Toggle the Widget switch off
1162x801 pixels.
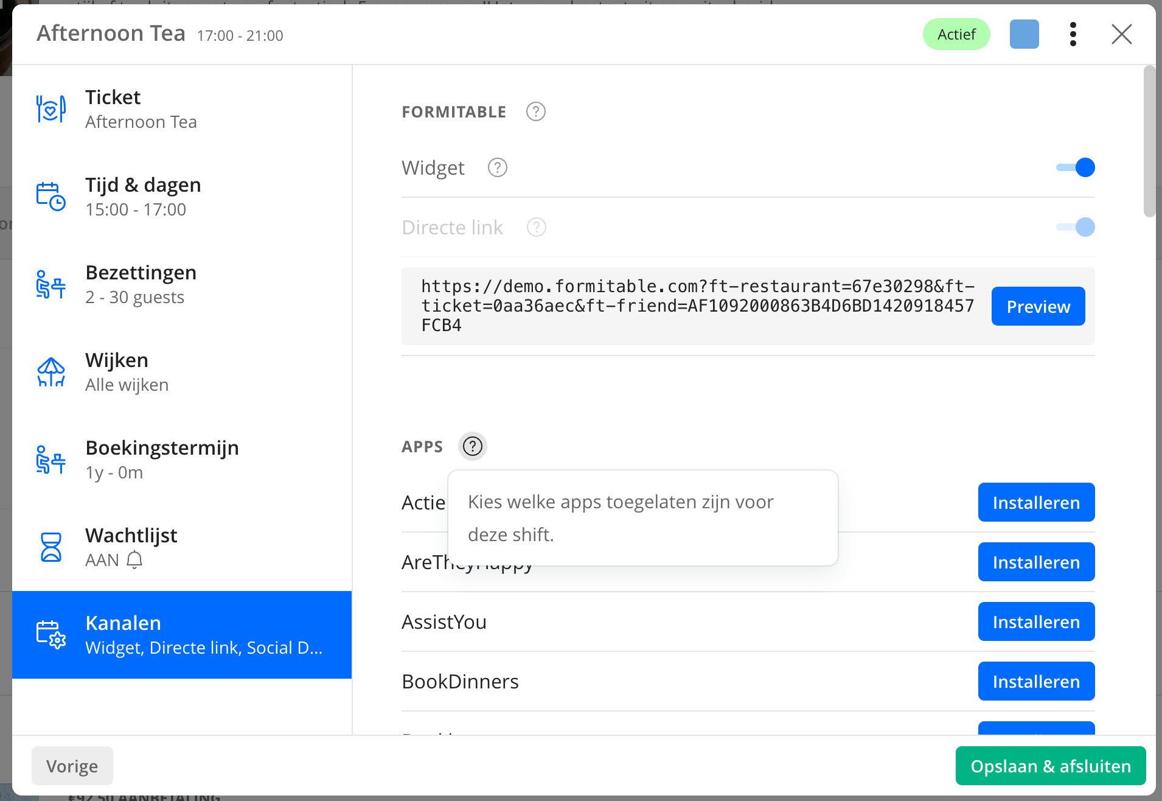click(1076, 167)
